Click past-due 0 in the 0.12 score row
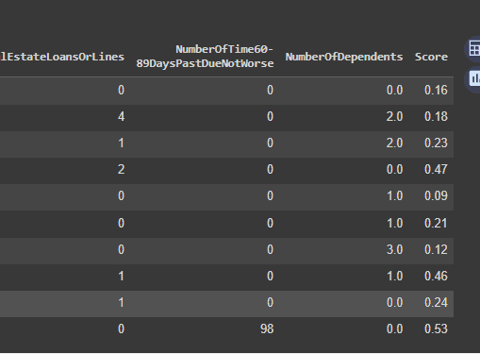The image size is (480, 354). pos(270,250)
